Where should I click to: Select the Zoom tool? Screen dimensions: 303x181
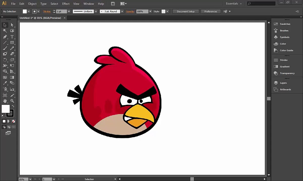pos(12,101)
